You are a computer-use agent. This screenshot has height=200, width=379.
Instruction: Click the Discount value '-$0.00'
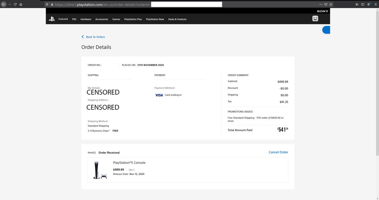coord(284,88)
